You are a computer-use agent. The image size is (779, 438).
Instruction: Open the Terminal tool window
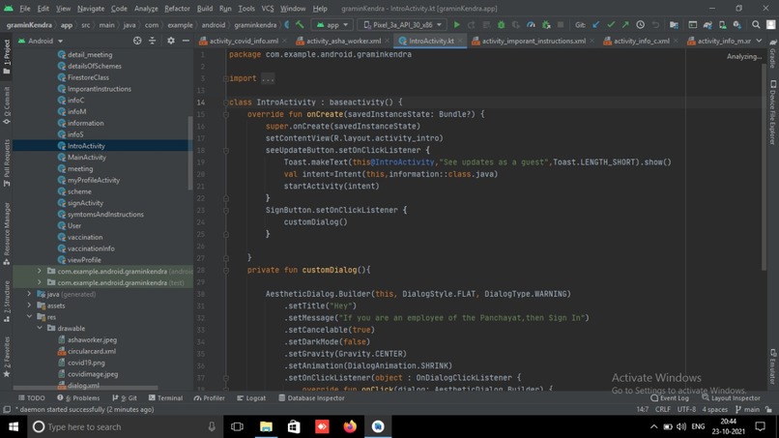click(x=165, y=397)
